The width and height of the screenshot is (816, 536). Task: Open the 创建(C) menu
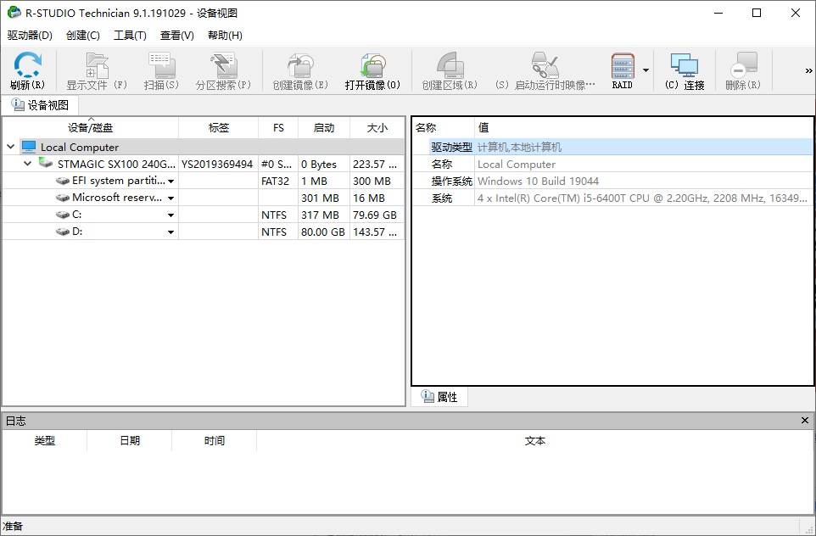[x=83, y=36]
